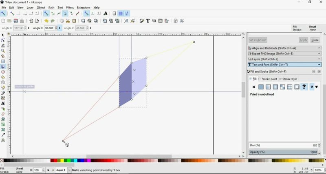Select the Node edit tool
This screenshot has height=174, width=326.
3,40
